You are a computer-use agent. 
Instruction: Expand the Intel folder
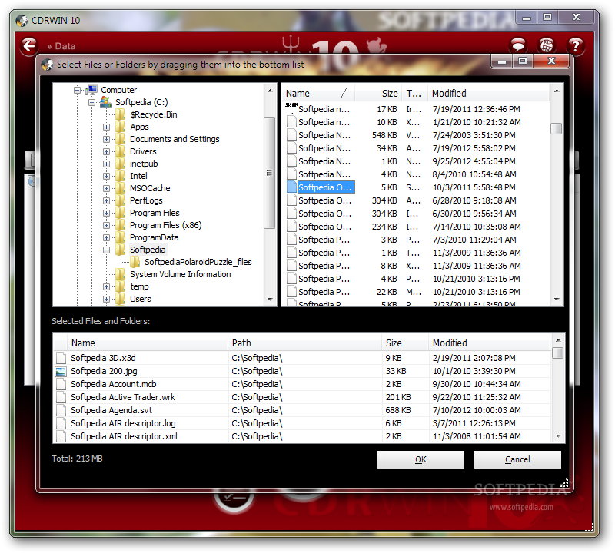[106, 176]
